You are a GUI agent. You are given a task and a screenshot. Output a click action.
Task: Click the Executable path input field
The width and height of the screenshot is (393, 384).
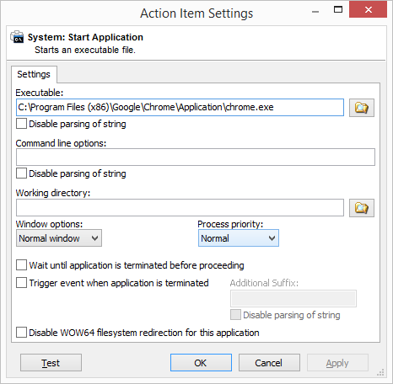pyautogui.click(x=180, y=107)
